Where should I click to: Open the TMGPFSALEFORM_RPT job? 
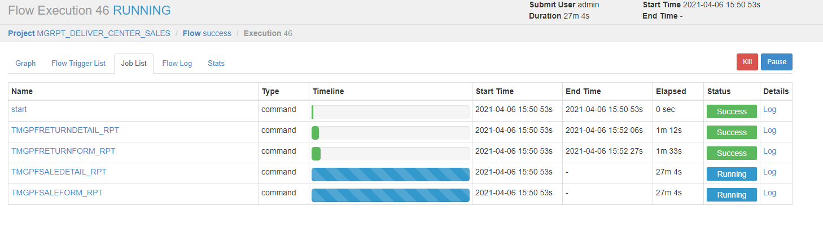pos(57,193)
